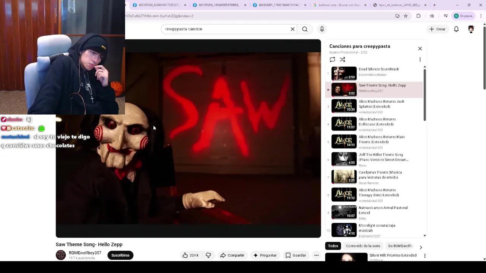Image resolution: width=486 pixels, height=273 pixels.
Task: Open Chrome three-dot menu
Action: click(481, 16)
